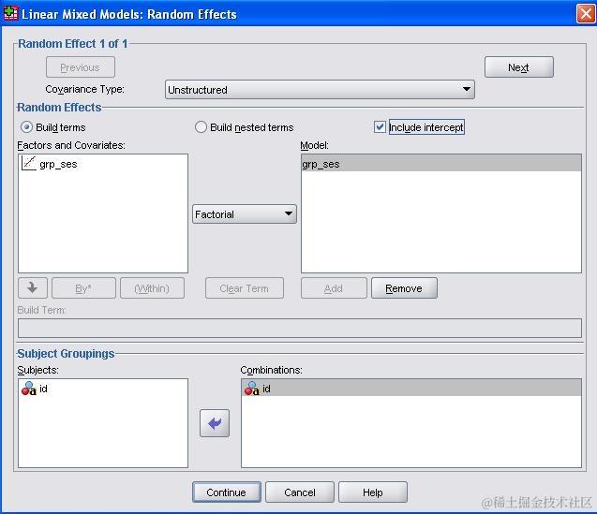This screenshot has width=597, height=514.
Task: Select the Build terms radio button
Action: [26, 127]
